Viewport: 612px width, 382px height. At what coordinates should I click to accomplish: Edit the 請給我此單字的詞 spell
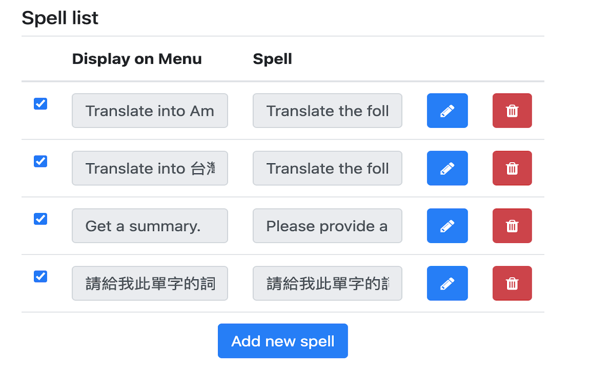447,283
